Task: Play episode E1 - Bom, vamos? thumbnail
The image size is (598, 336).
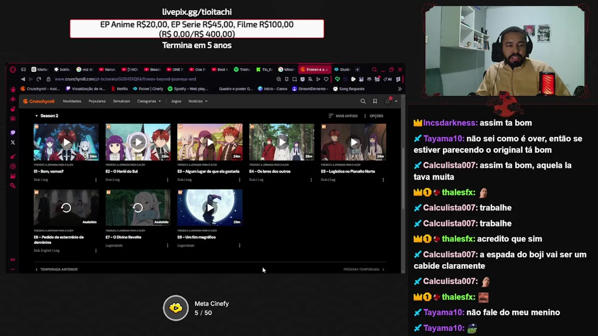Action: [66, 142]
